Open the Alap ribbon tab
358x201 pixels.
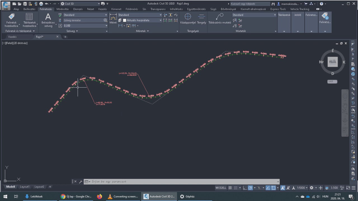tap(16, 9)
